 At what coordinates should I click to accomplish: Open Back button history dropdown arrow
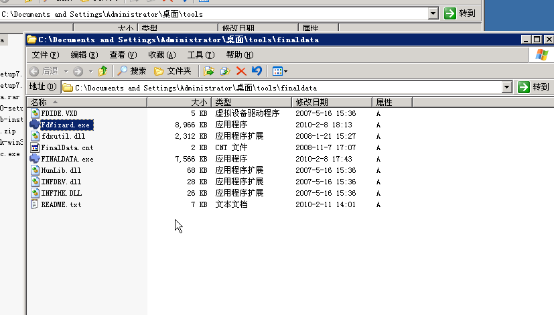tap(66, 72)
